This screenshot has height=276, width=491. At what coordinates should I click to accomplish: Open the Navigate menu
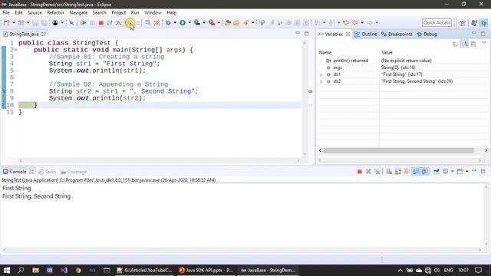pyautogui.click(x=78, y=12)
